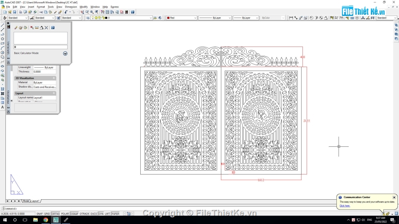399x224 pixels.
Task: Toggle DUCS in status bar
Action: pos(94,214)
